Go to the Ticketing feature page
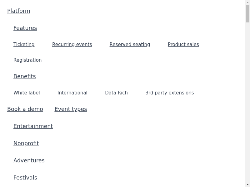The height and width of the screenshot is (187, 250). pyautogui.click(x=24, y=45)
